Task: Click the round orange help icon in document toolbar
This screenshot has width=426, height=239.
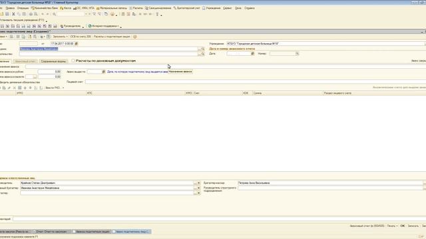Action: pyautogui.click(x=135, y=37)
